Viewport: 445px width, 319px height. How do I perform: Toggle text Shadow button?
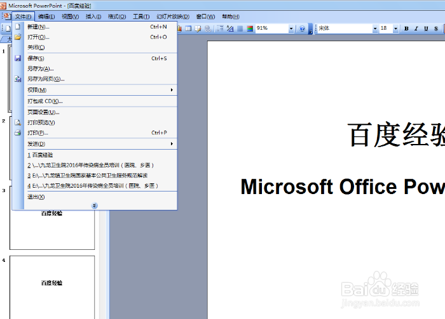tap(436, 29)
